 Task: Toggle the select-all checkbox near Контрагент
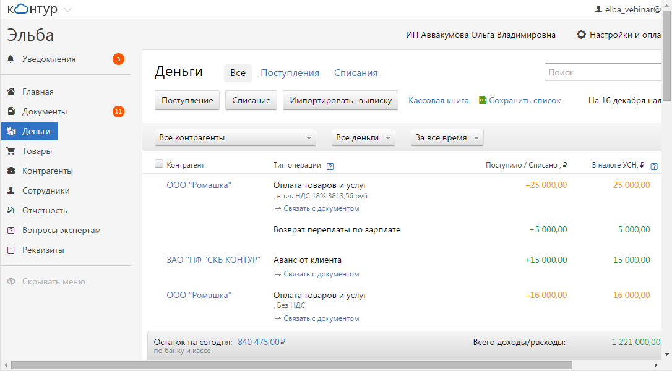(159, 163)
